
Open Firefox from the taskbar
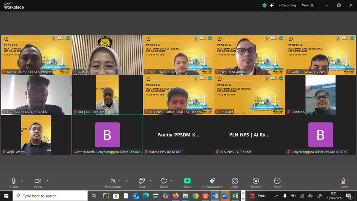click(175, 196)
